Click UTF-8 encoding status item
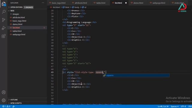 click(x=183, y=106)
